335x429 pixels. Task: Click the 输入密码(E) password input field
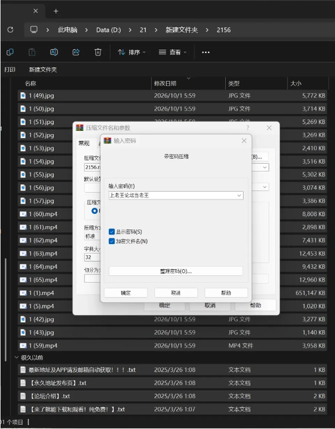(x=176, y=195)
